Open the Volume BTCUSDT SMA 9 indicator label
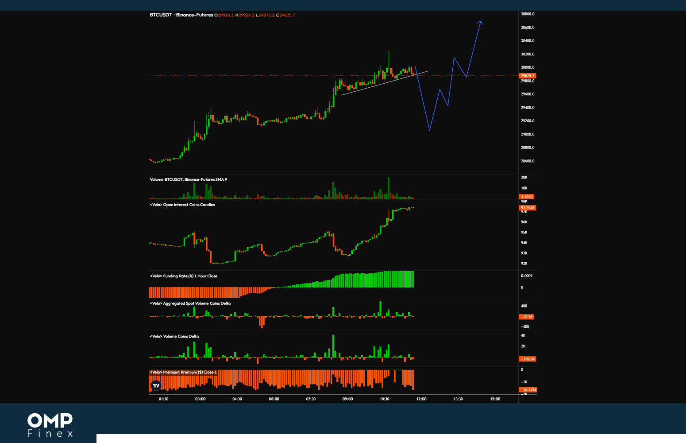Screen dimensions: 686x443 (189, 179)
